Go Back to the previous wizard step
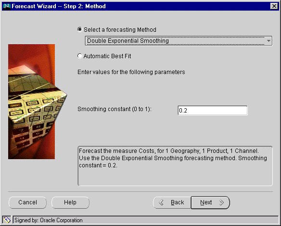281x226 pixels. point(172,202)
